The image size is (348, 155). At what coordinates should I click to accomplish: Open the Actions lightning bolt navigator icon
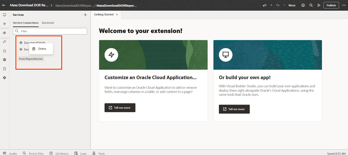(4, 24)
